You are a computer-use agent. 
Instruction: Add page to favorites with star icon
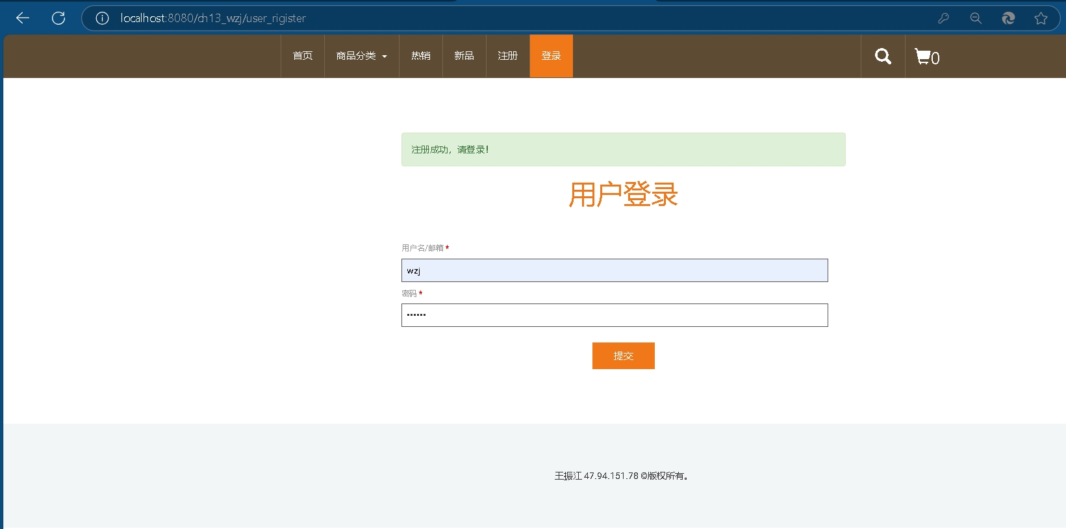(1041, 18)
